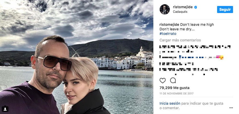Follow the account with Seguir button
The height and width of the screenshot is (114, 239).
point(225,9)
